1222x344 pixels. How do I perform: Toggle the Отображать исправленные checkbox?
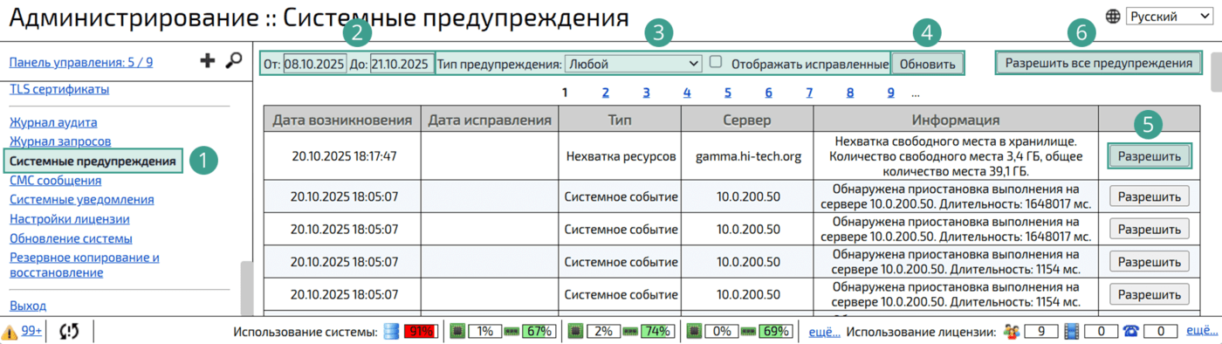coord(716,62)
